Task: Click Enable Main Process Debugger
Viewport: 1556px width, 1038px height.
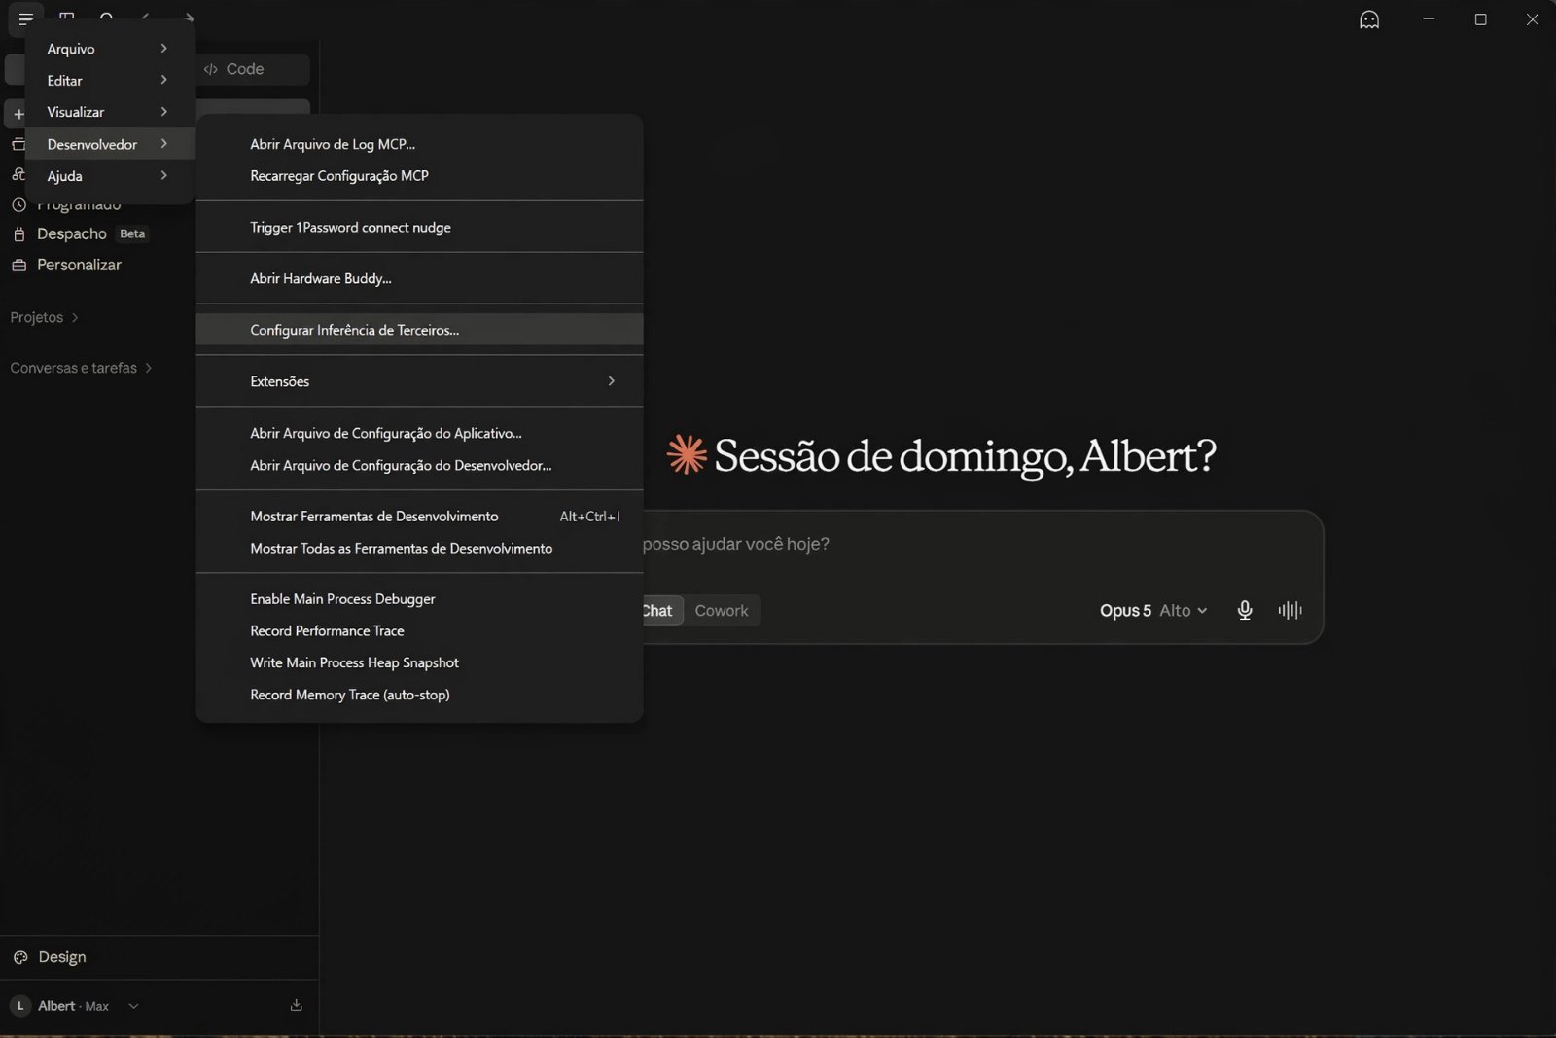Action: pos(419,599)
